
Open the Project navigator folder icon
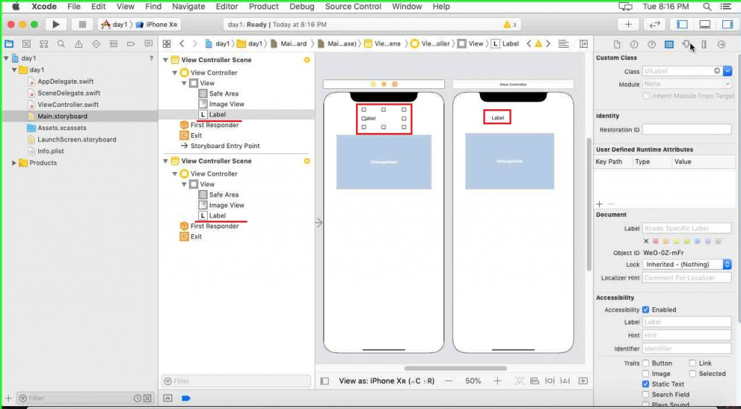pos(9,44)
